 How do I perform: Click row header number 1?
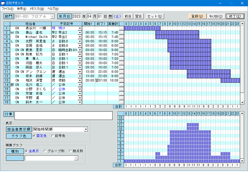point(7,28)
